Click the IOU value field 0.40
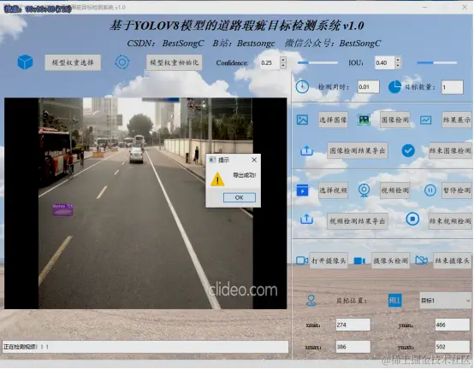Viewport: 474px width, 369px height. (x=384, y=62)
